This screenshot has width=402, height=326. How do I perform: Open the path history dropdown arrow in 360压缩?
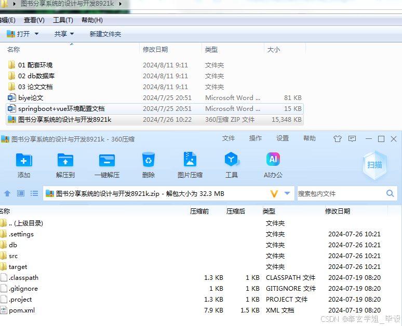(x=287, y=193)
